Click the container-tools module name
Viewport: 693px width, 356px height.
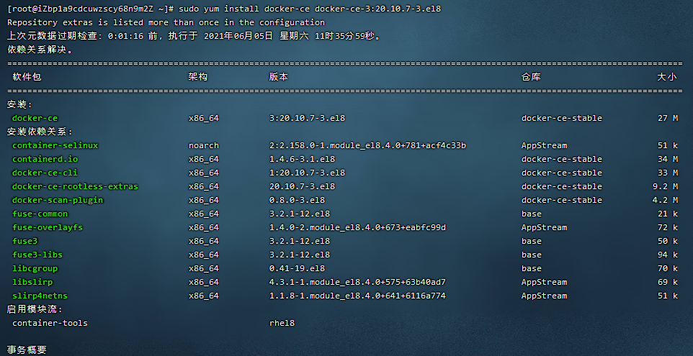point(50,324)
